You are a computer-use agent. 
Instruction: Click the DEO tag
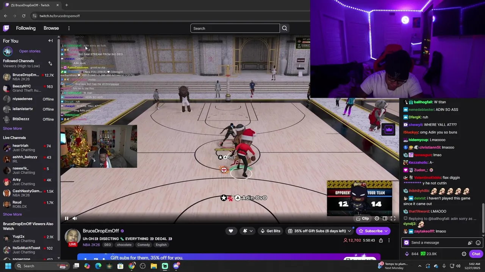(108, 245)
